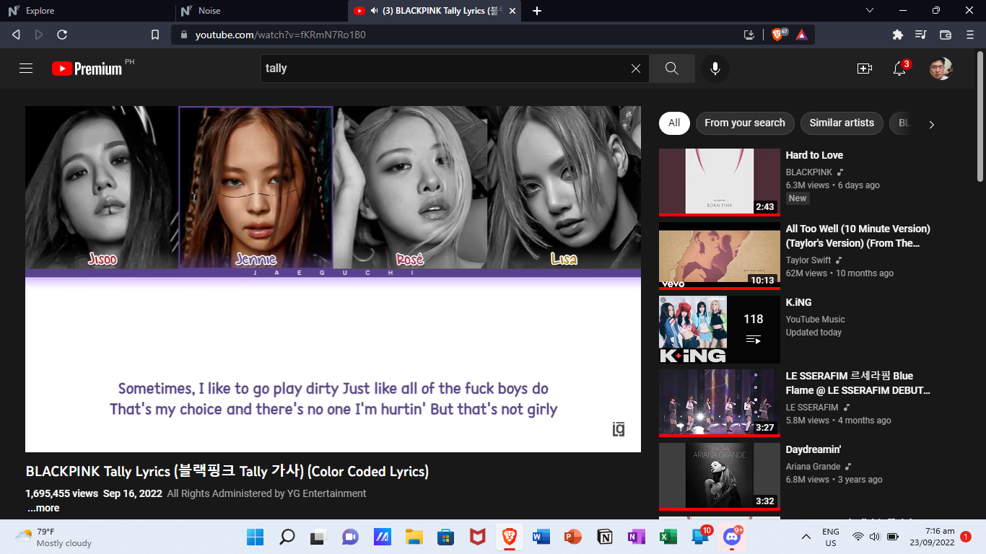The width and height of the screenshot is (986, 554).
Task: Open Excel from the taskbar
Action: pyautogui.click(x=668, y=537)
